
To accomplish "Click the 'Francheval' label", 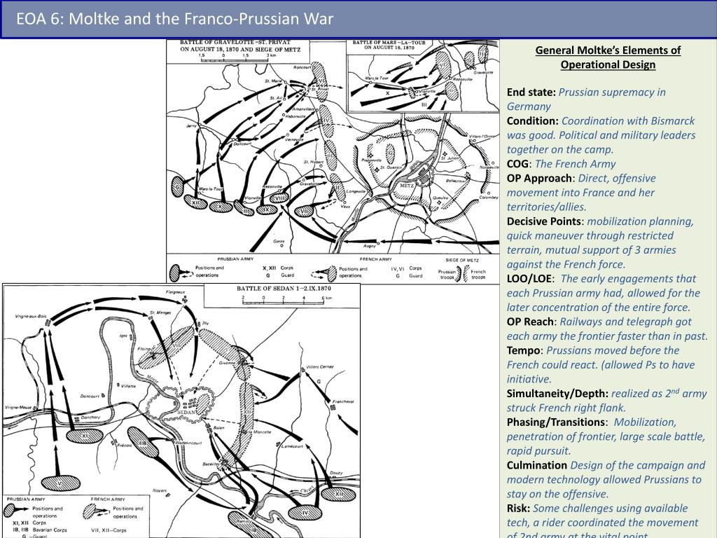I will [343, 401].
